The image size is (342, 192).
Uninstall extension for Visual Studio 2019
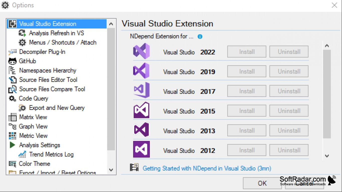(289, 71)
